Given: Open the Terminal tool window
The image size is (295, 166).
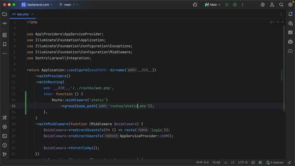Looking at the screenshot, I should point(5,136).
